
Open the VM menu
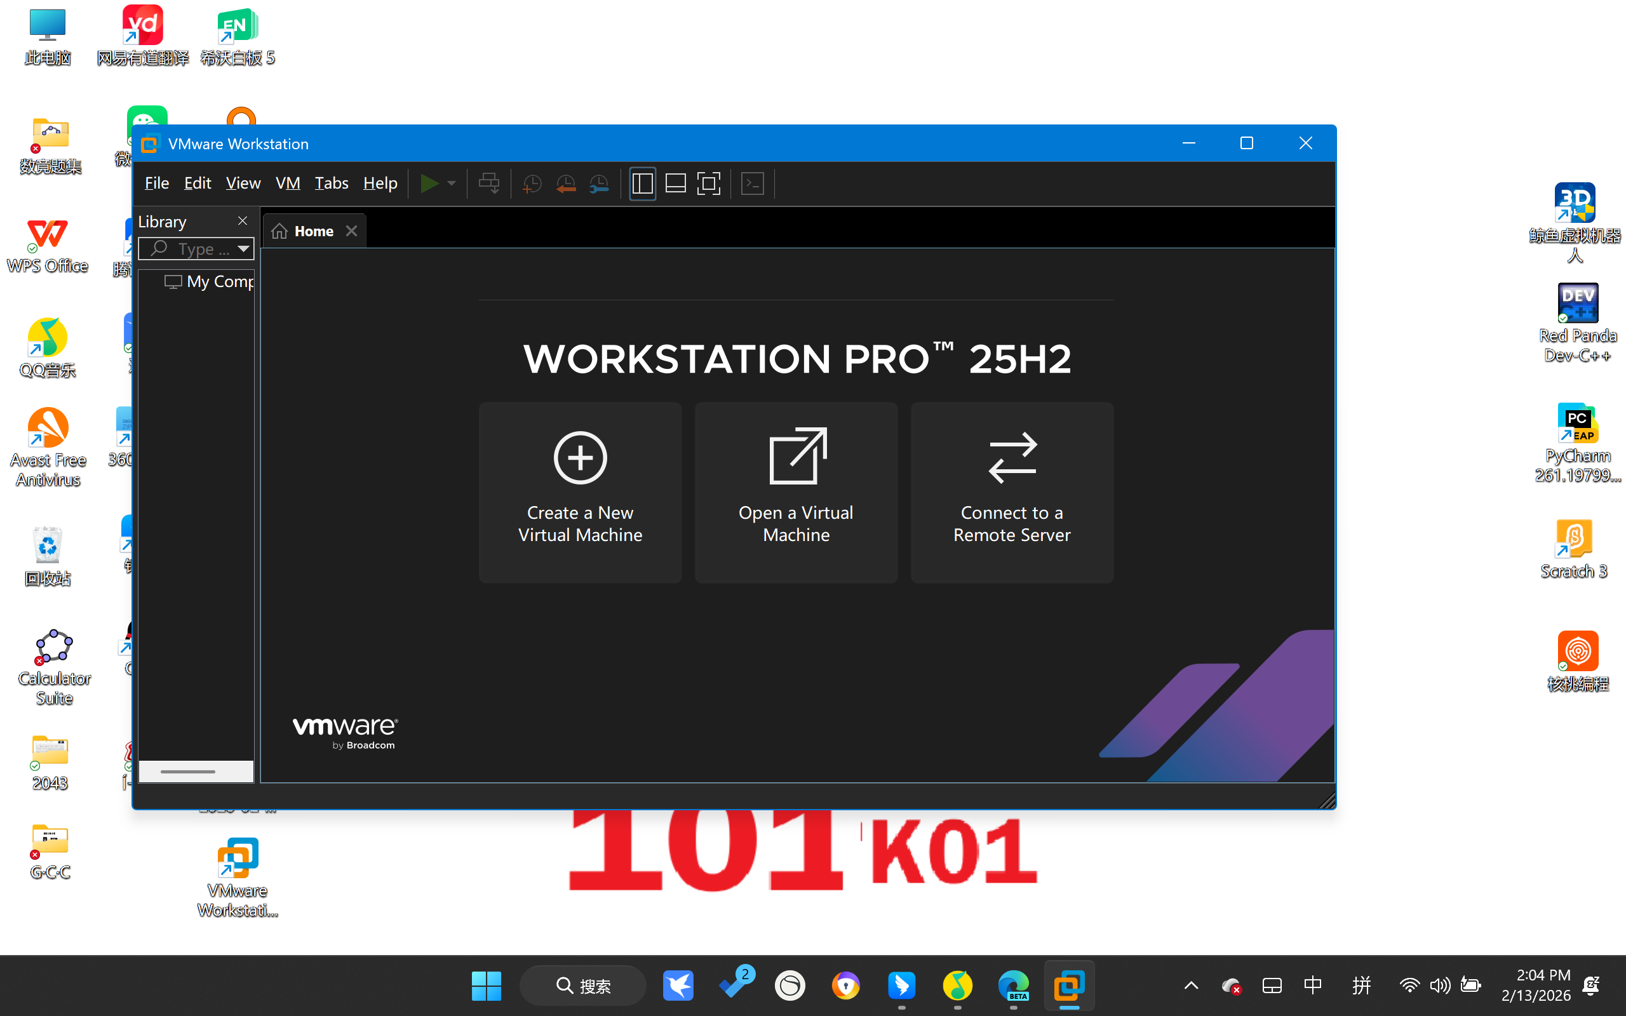288,184
